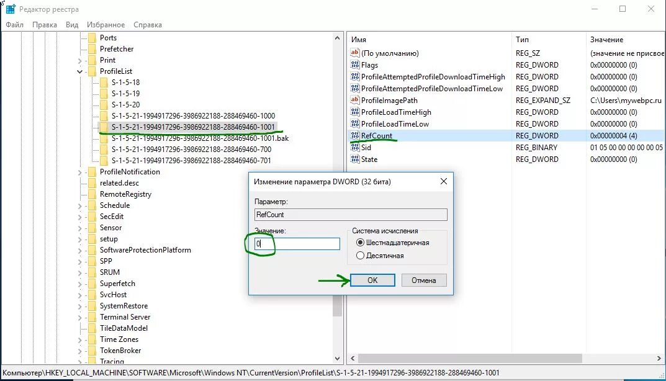Click the RefCount DWORD value icon

tap(354, 135)
